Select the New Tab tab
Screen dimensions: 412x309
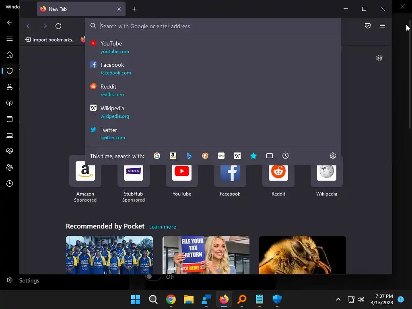[x=81, y=9]
